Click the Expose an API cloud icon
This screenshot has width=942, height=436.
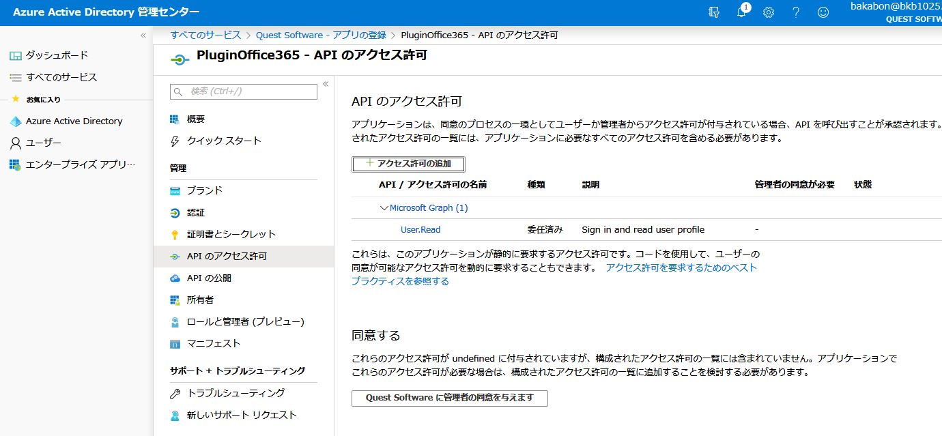click(175, 278)
